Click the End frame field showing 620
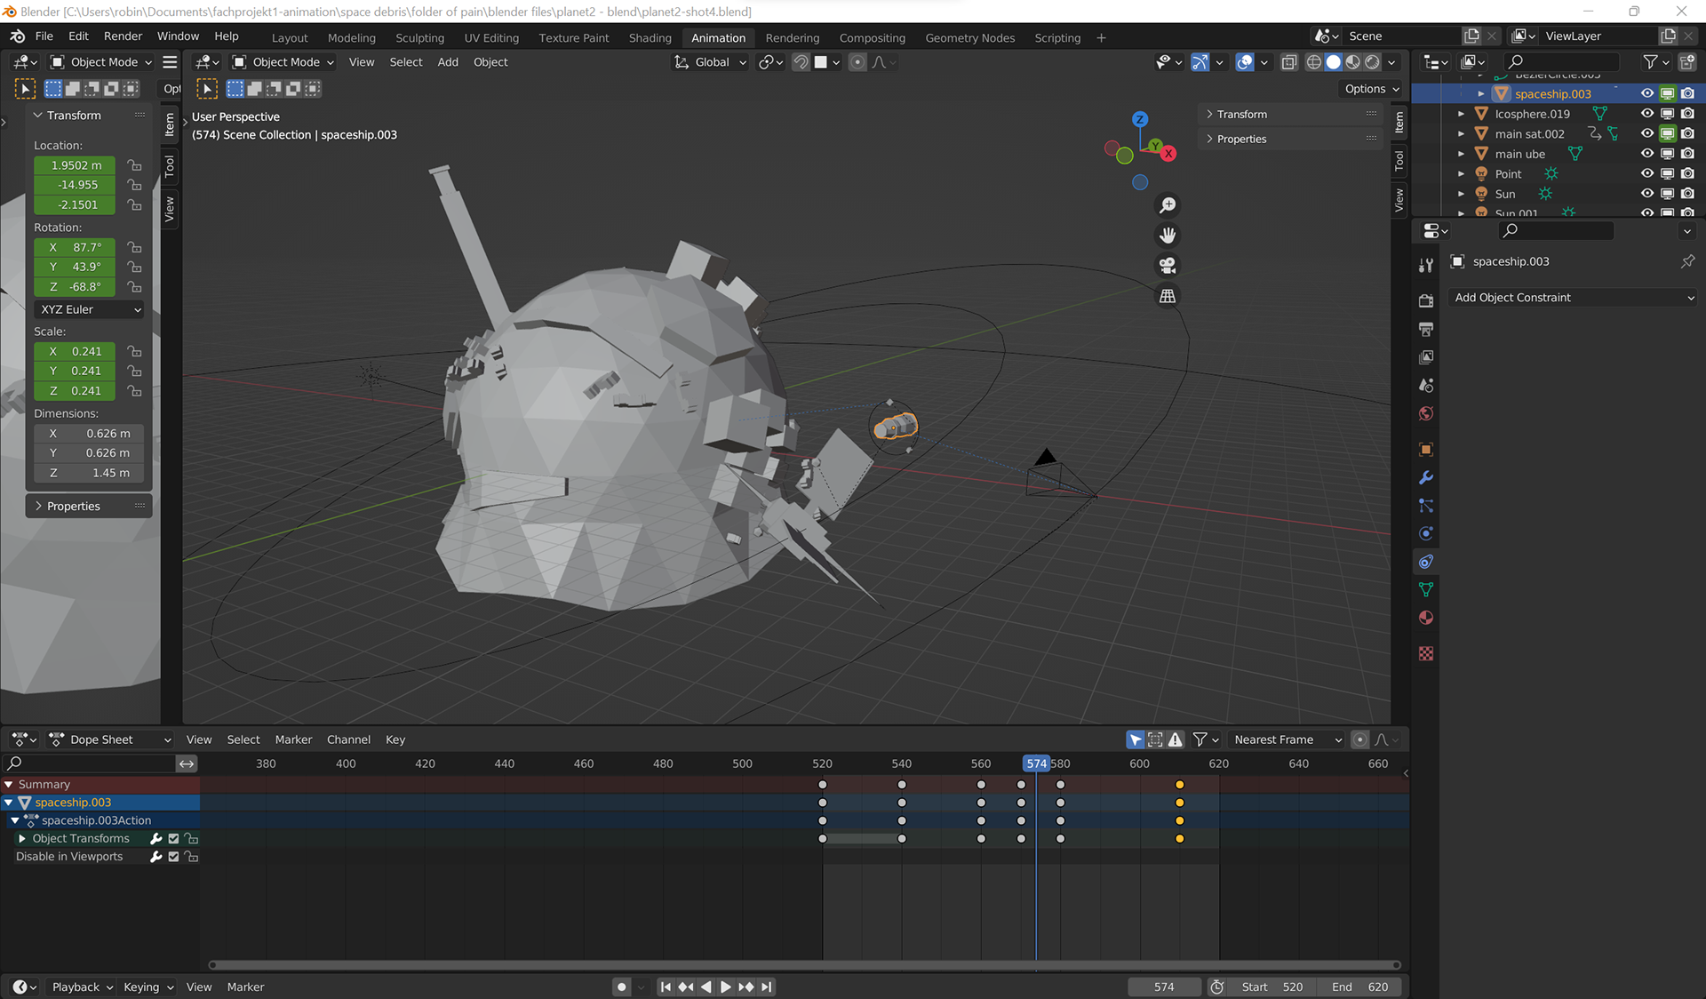 [x=1359, y=987]
